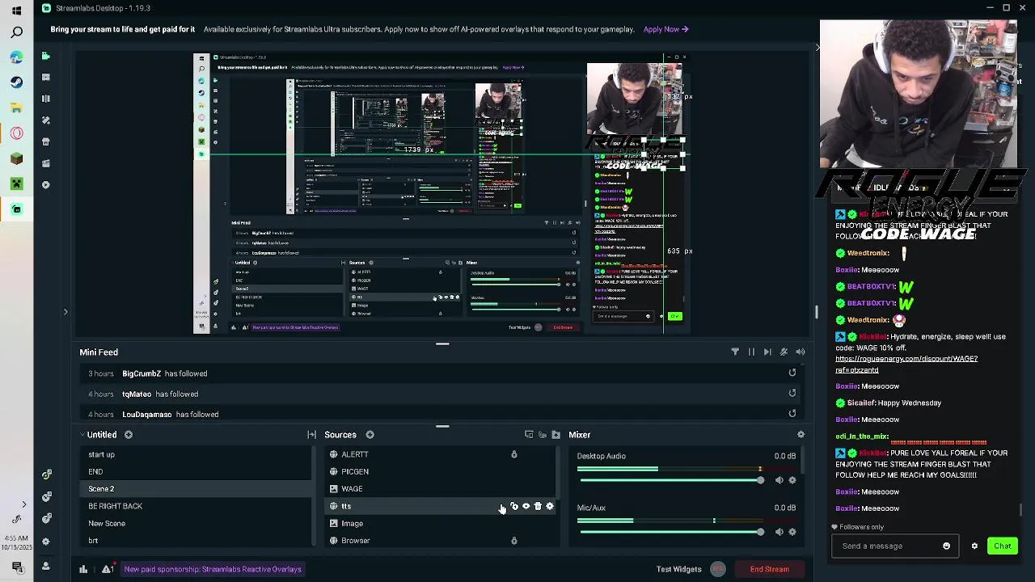Open Steam from the taskbar
Screen dimensions: 1035x582
tap(16, 82)
